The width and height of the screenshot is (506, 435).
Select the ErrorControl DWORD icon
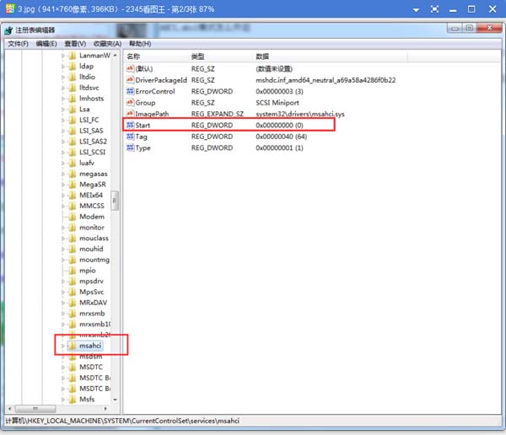click(130, 91)
